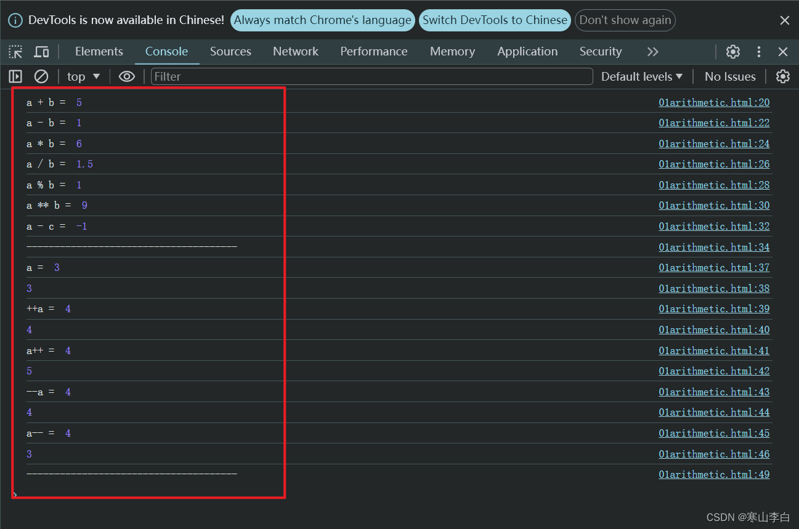799x529 pixels.
Task: Click the 'a-- = 4' log line
Action: (x=49, y=434)
